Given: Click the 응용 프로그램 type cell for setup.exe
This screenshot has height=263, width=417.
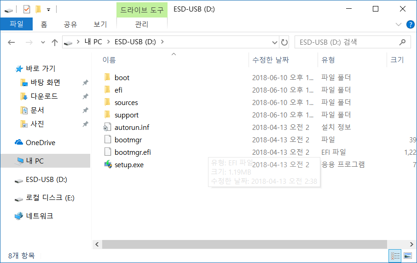Looking at the screenshot, I should [343, 164].
